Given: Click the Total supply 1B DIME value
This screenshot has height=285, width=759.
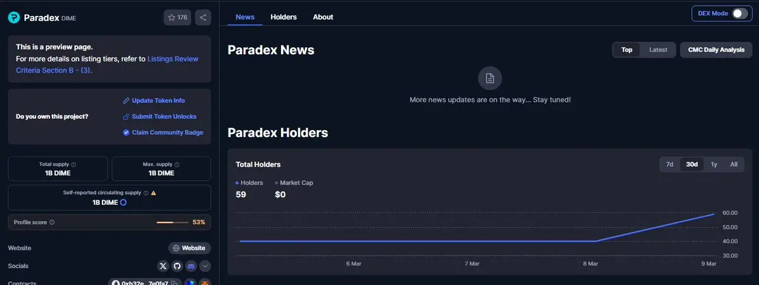Looking at the screenshot, I should pyautogui.click(x=58, y=173).
